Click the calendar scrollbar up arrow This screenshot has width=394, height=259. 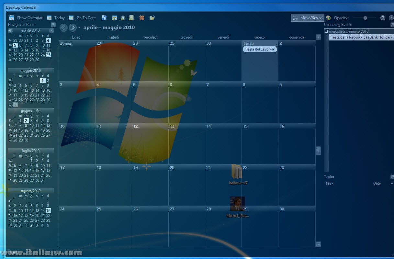click(x=318, y=37)
